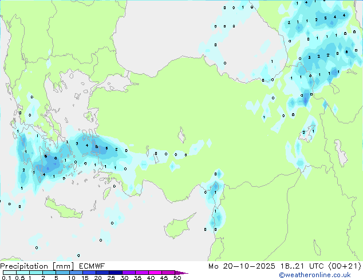Click the legend label '40'

tap(151, 278)
